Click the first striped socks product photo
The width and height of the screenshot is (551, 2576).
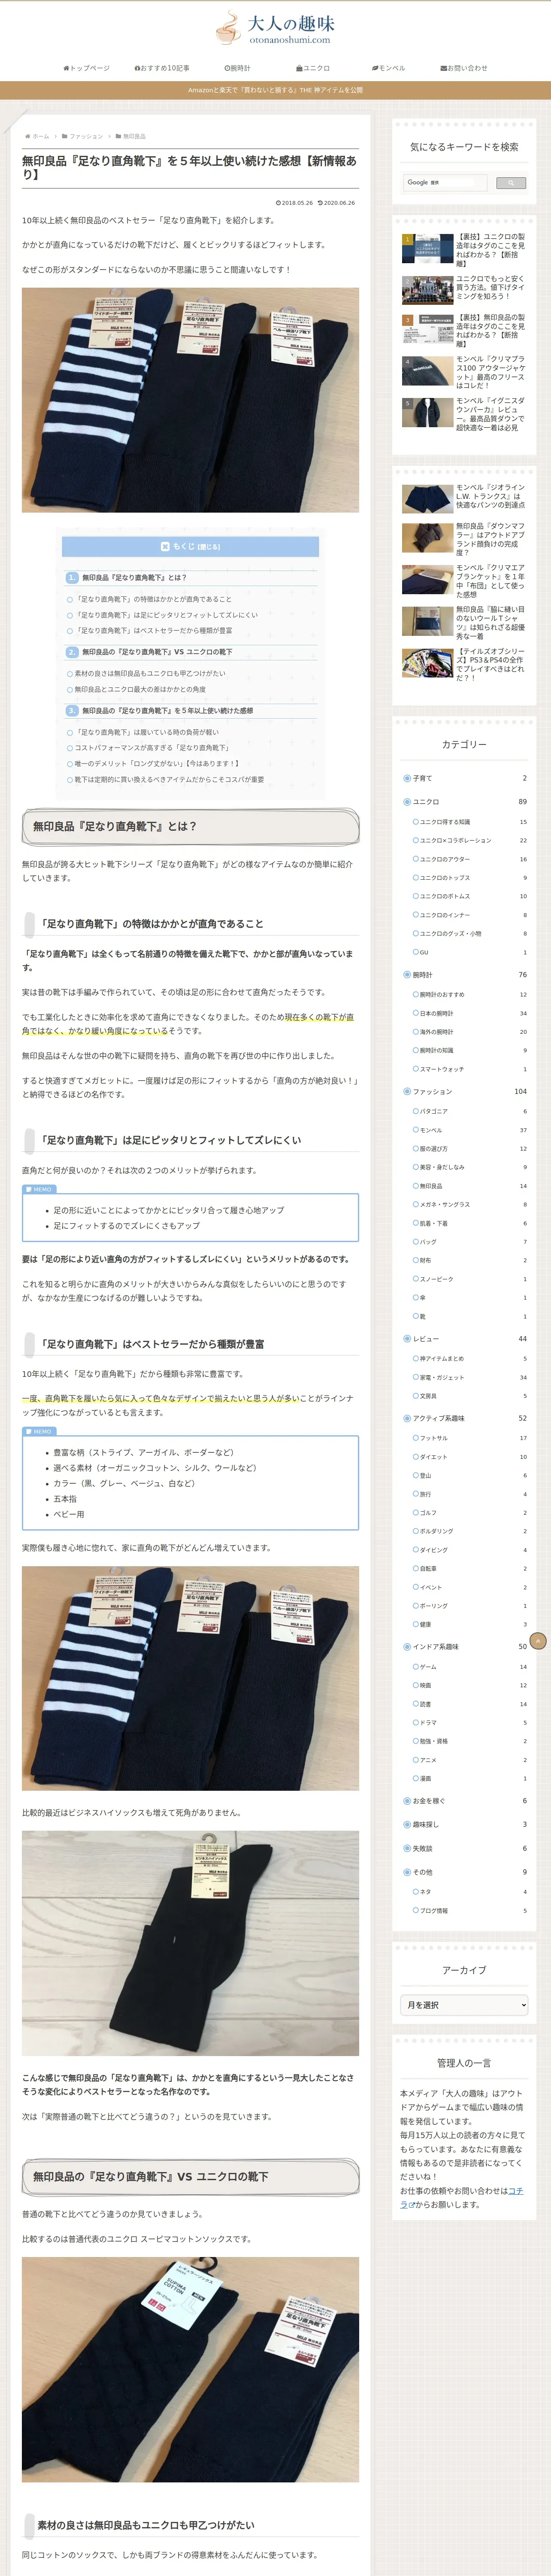[x=190, y=401]
